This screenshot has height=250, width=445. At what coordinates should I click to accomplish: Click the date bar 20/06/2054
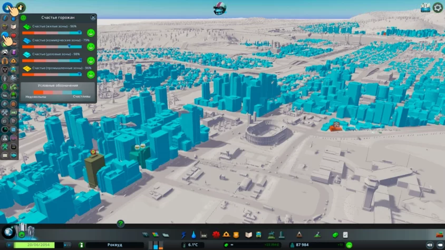coord(38,245)
